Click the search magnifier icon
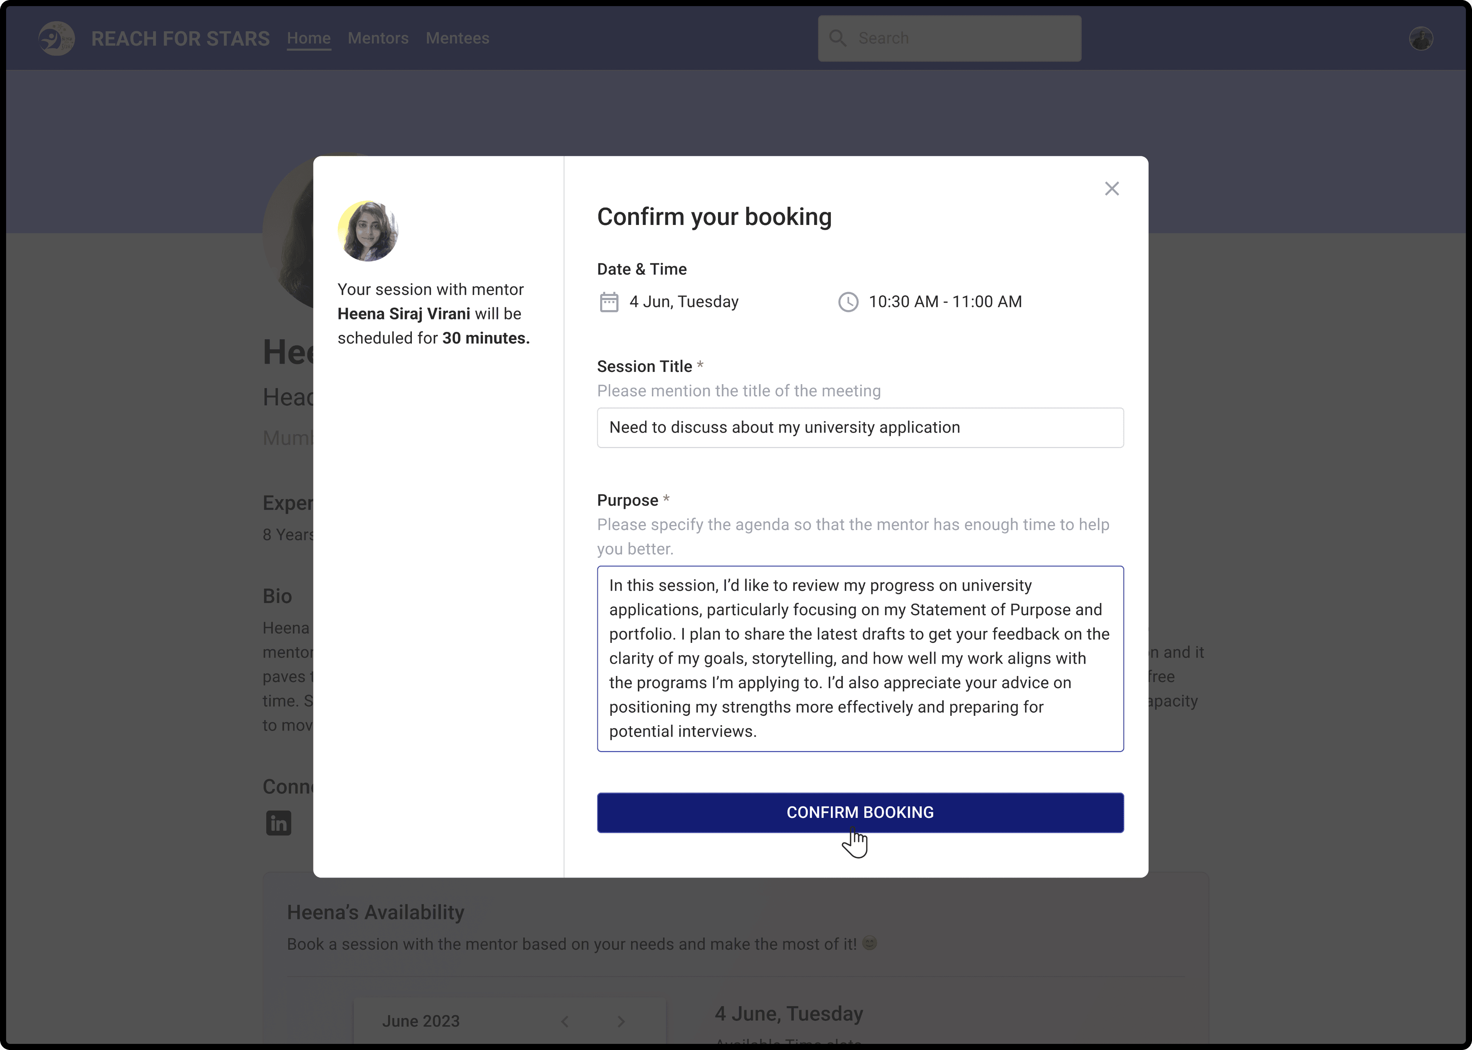 point(838,38)
